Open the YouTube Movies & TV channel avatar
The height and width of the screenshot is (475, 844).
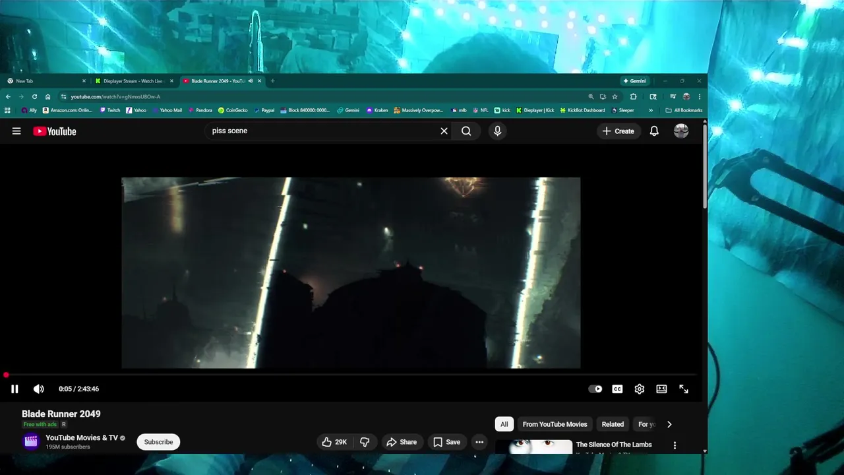pos(31,442)
